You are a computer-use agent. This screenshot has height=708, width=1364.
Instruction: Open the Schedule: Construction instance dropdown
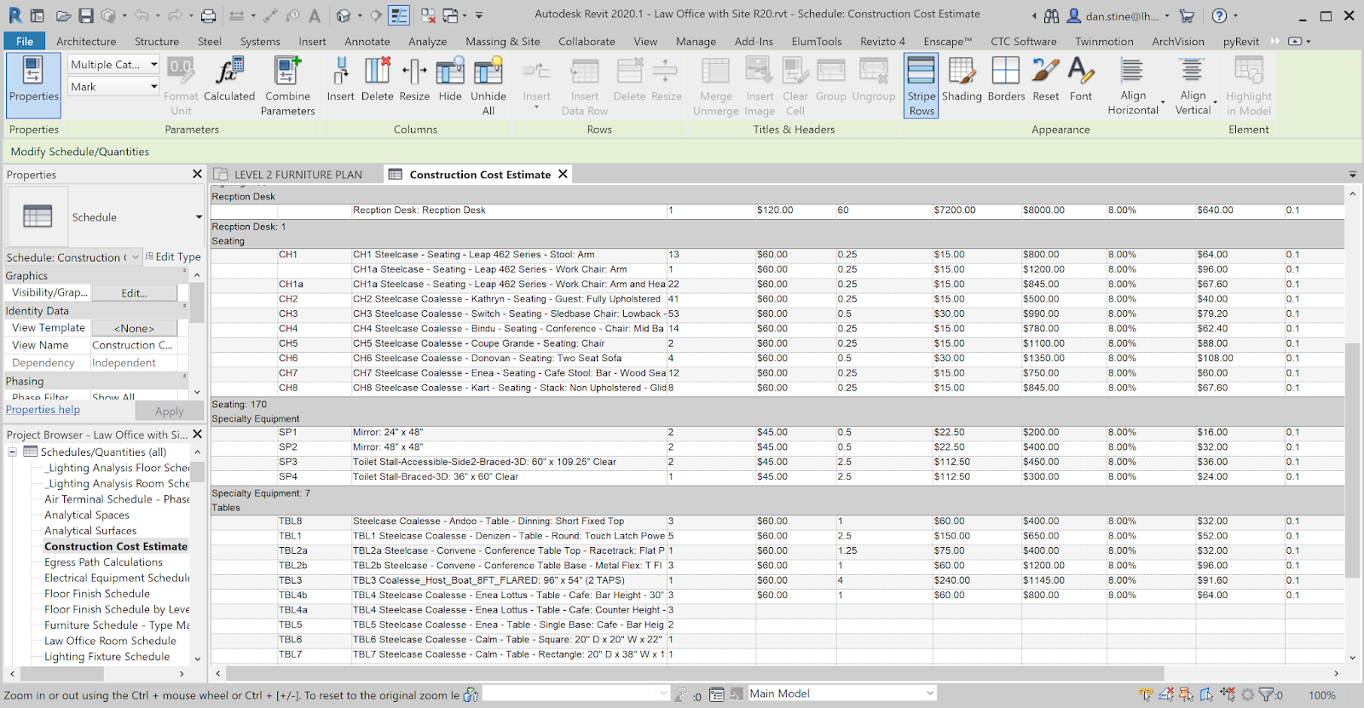tap(73, 256)
